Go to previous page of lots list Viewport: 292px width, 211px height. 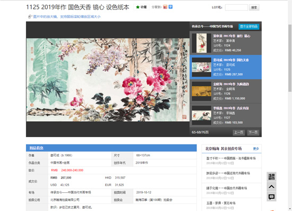238,132
